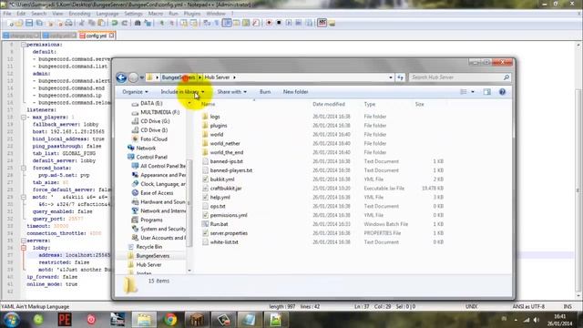Open the view options dropdown arrow
Screen dimensions: 583x328
473,92
